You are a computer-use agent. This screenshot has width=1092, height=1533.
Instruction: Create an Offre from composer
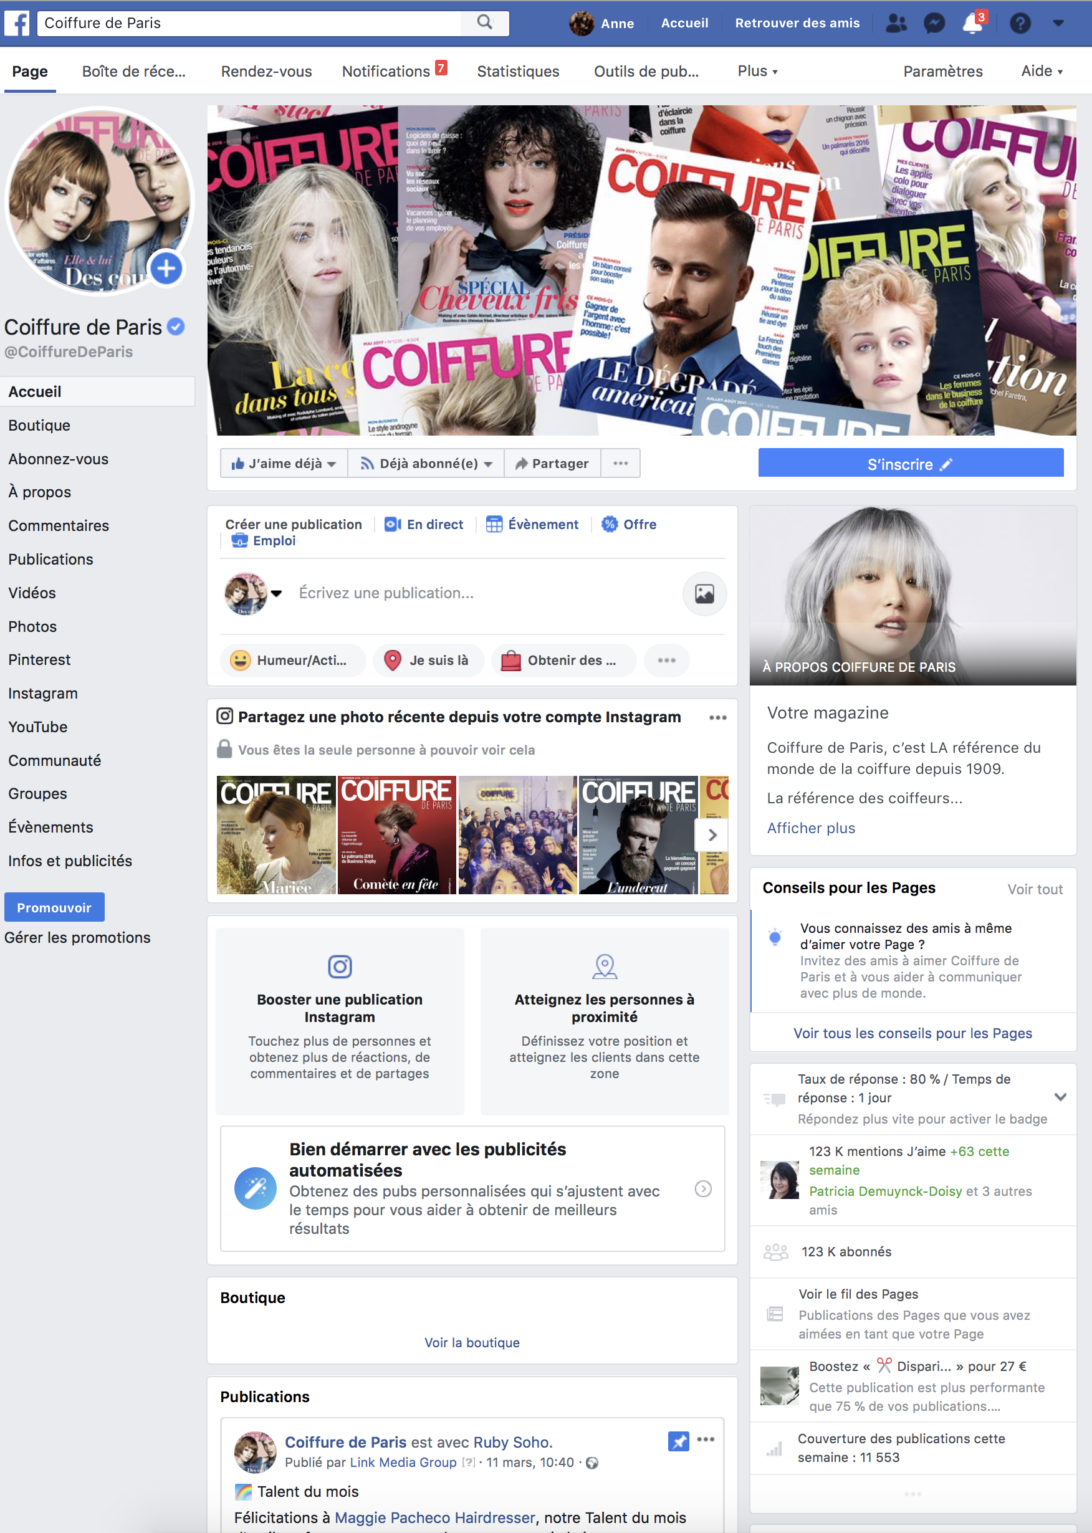click(x=630, y=525)
